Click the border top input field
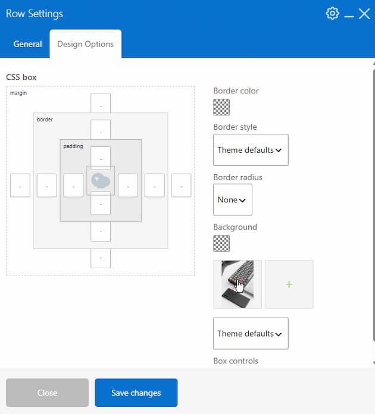This screenshot has height=414, width=375. coord(101,130)
